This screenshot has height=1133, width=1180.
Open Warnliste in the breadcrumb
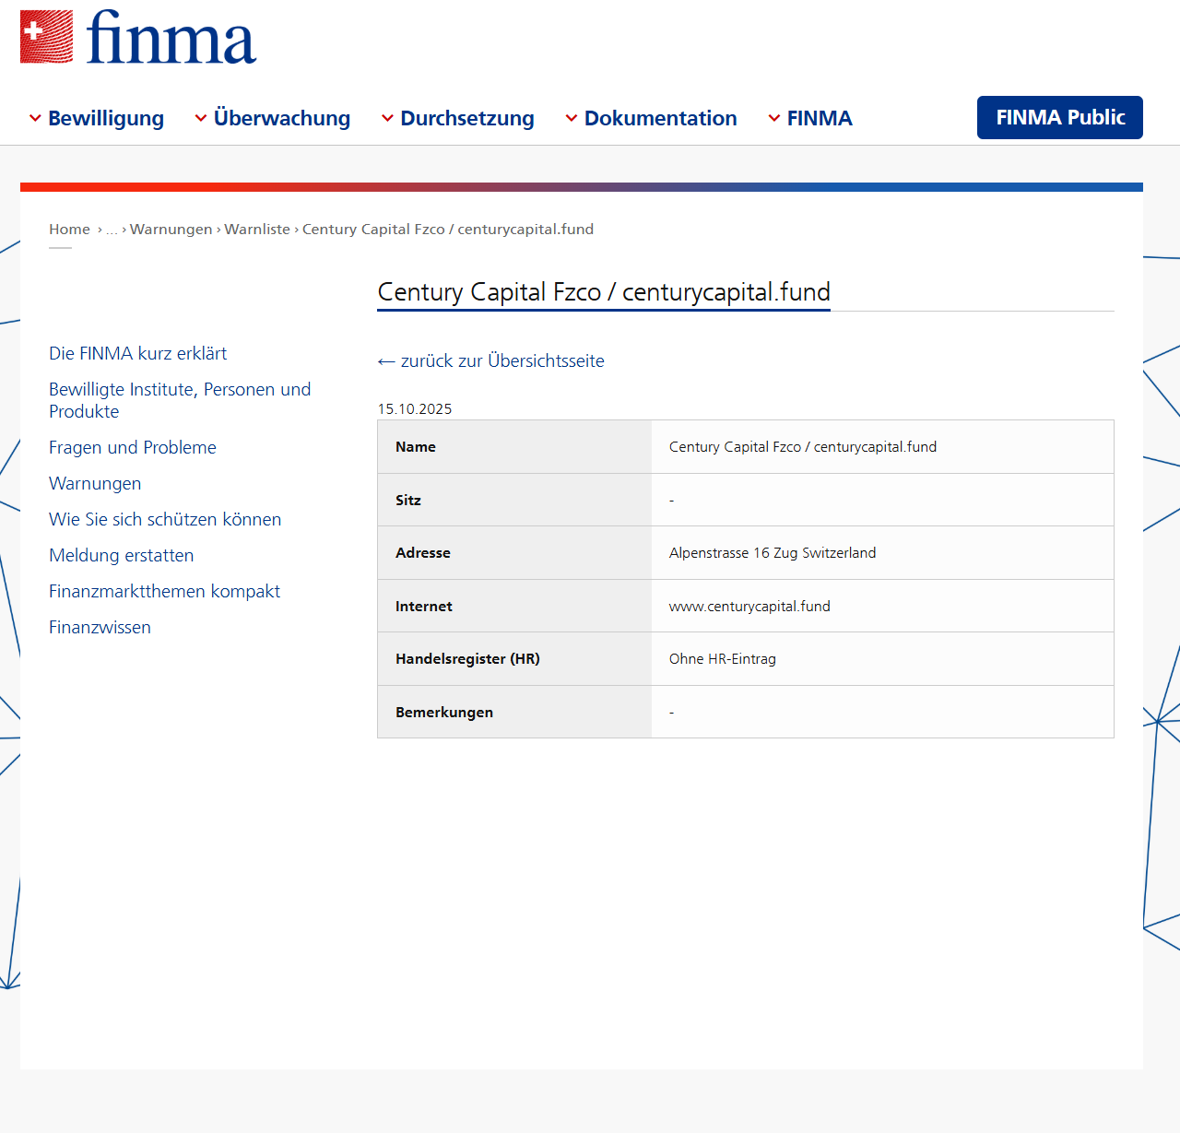tap(257, 230)
